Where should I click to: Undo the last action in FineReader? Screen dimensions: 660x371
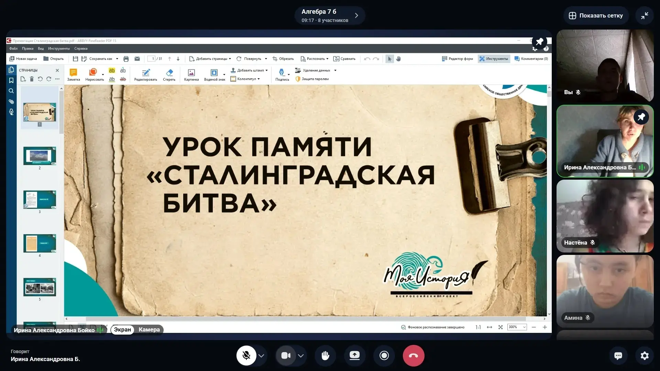click(x=367, y=59)
